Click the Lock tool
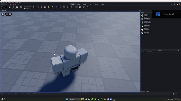This screenshot has width=181, height=101. [68, 8]
